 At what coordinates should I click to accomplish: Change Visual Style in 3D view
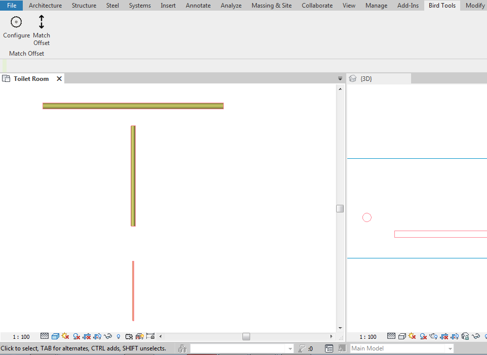(402, 336)
